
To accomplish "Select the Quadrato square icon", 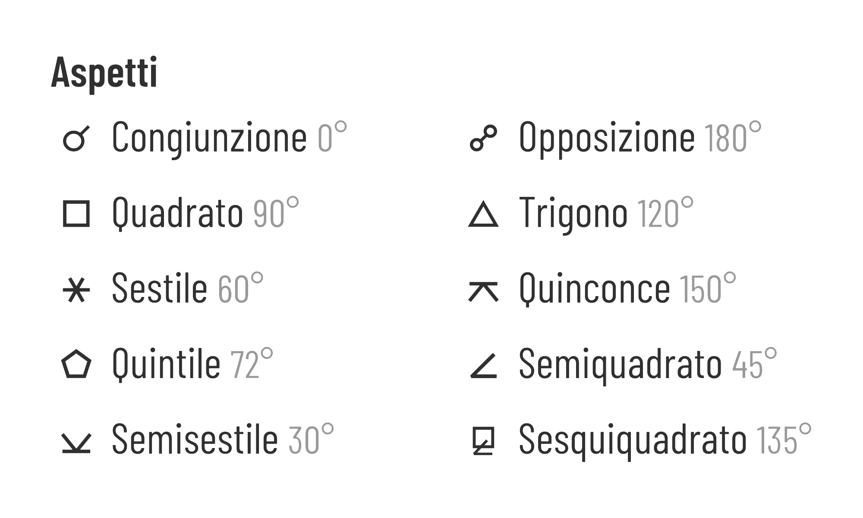I will pos(76,214).
